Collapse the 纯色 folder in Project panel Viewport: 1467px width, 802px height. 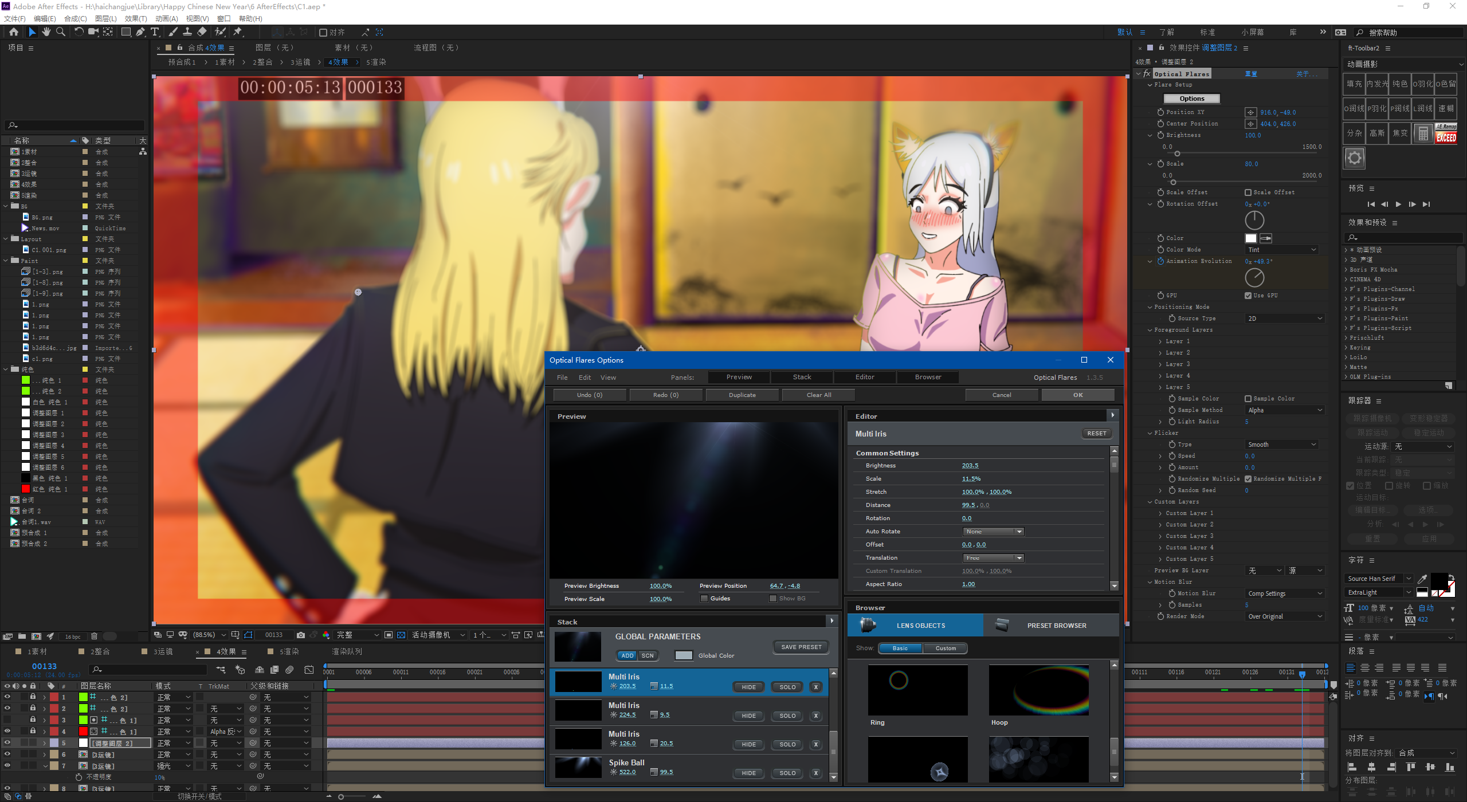click(6, 369)
